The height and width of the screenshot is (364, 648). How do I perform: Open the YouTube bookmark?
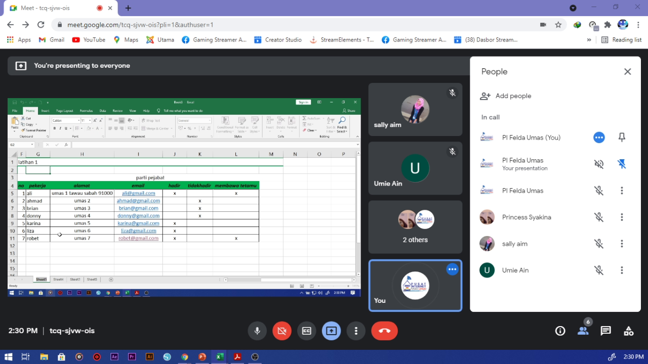[x=89, y=40]
